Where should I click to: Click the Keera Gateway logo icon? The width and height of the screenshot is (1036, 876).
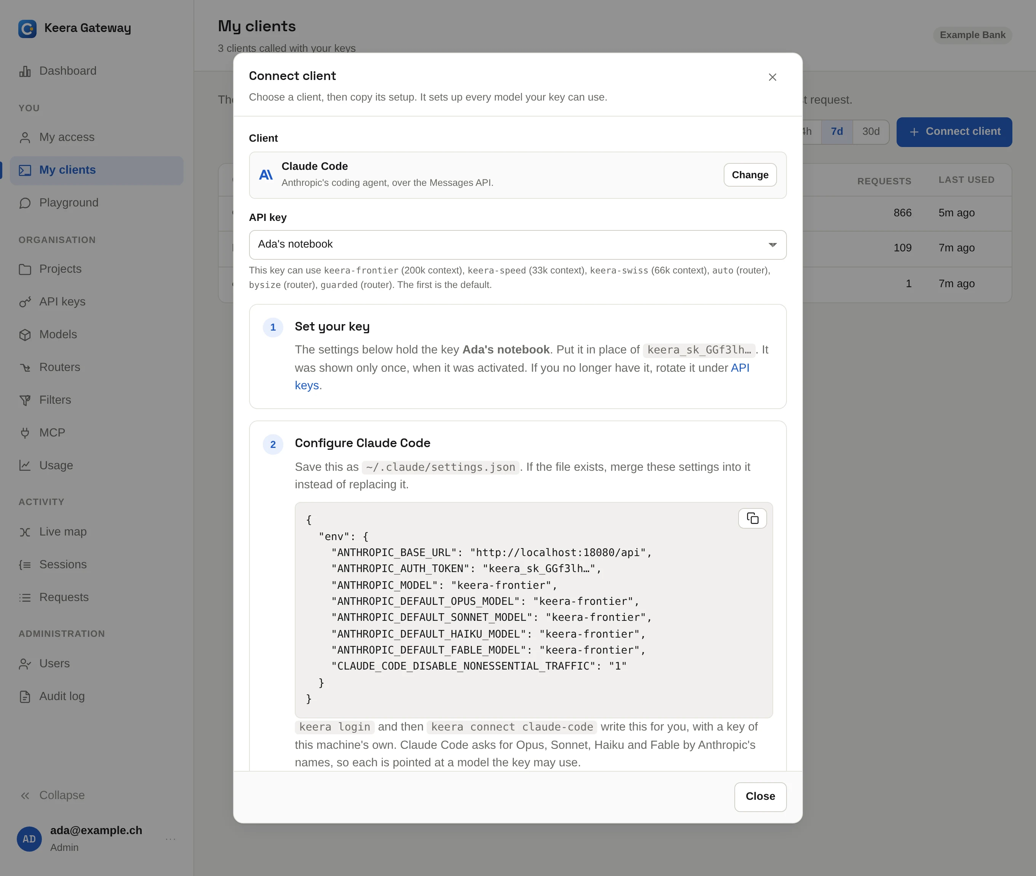[27, 28]
